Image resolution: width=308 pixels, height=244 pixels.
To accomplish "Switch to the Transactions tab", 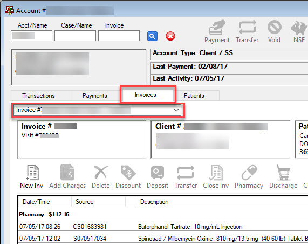I will coord(38,96).
